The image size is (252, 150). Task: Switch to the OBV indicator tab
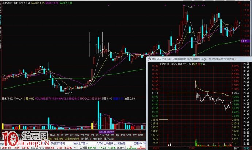click(x=66, y=135)
